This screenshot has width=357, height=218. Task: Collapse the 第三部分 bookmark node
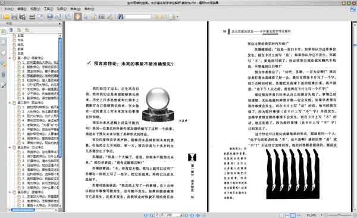click(10, 148)
